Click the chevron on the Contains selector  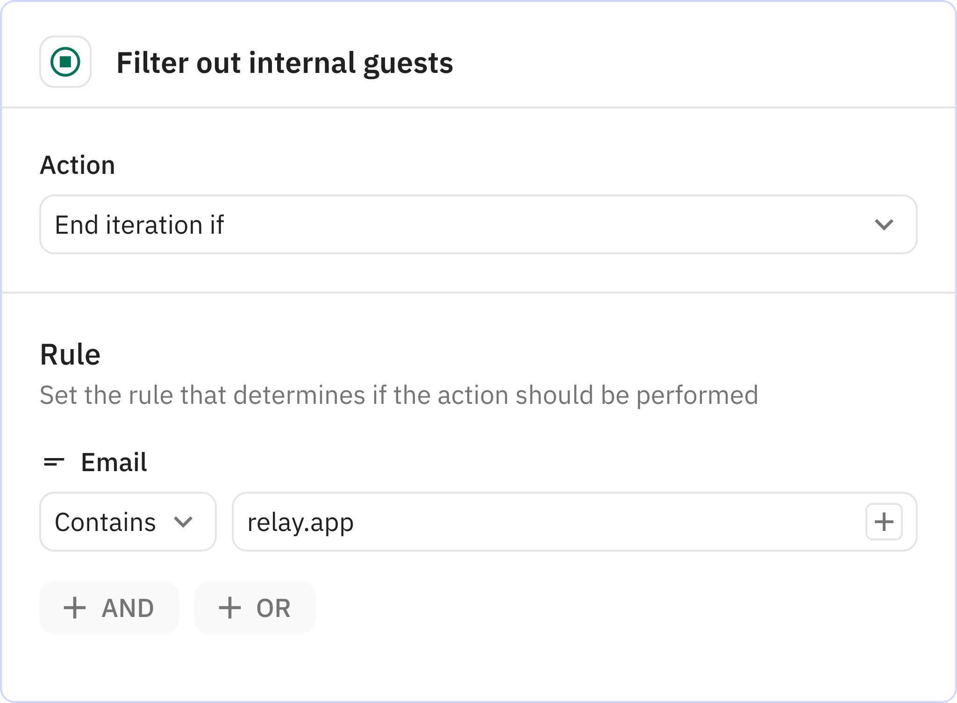[183, 521]
